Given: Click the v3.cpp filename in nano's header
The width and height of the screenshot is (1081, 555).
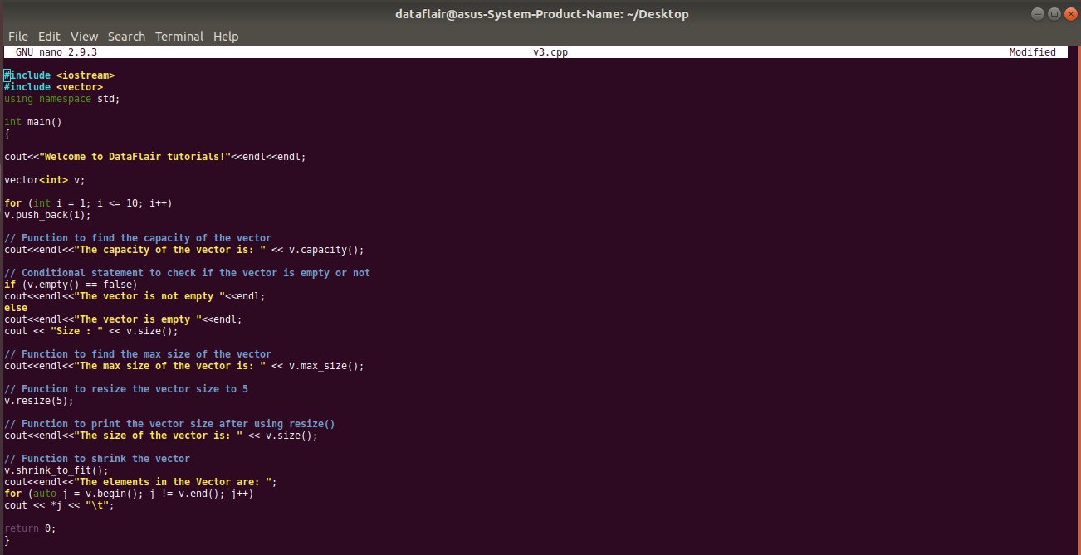Looking at the screenshot, I should (550, 51).
